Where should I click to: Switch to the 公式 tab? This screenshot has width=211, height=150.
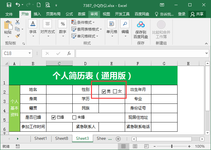[x=69, y=14]
